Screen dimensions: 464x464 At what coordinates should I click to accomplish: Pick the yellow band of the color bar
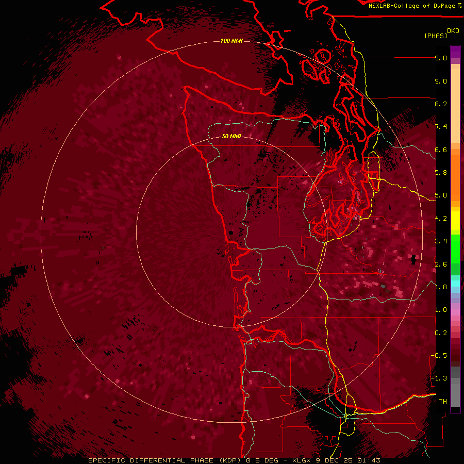click(455, 221)
